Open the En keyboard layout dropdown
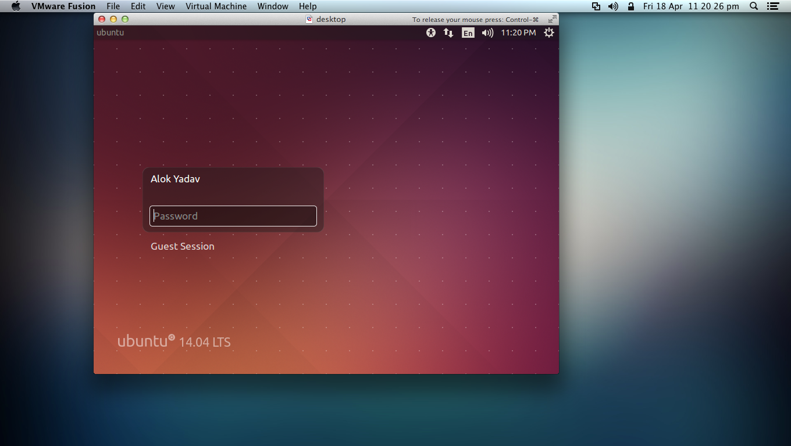The width and height of the screenshot is (791, 446). [468, 33]
